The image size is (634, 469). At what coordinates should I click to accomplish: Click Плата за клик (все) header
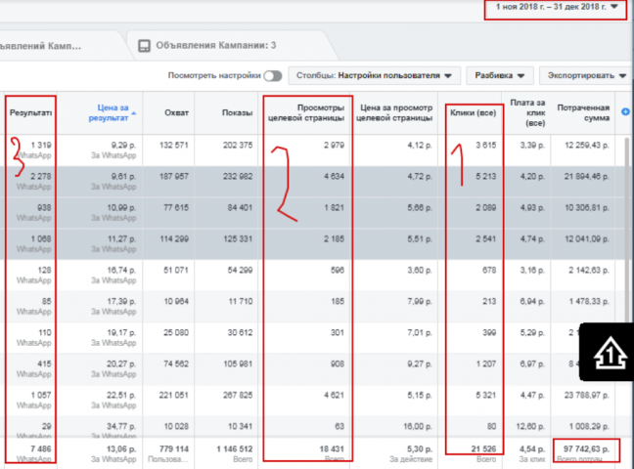click(527, 112)
